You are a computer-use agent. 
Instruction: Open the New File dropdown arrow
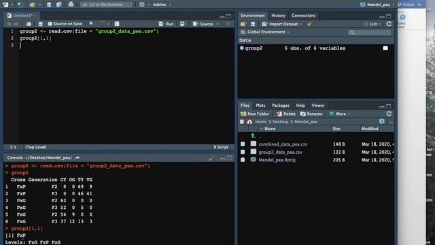12,5
